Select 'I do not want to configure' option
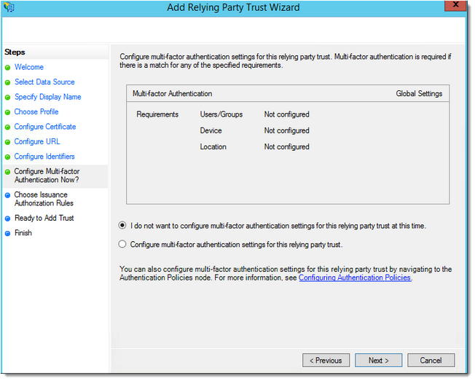Viewport: 475px width, 381px height. click(x=122, y=226)
